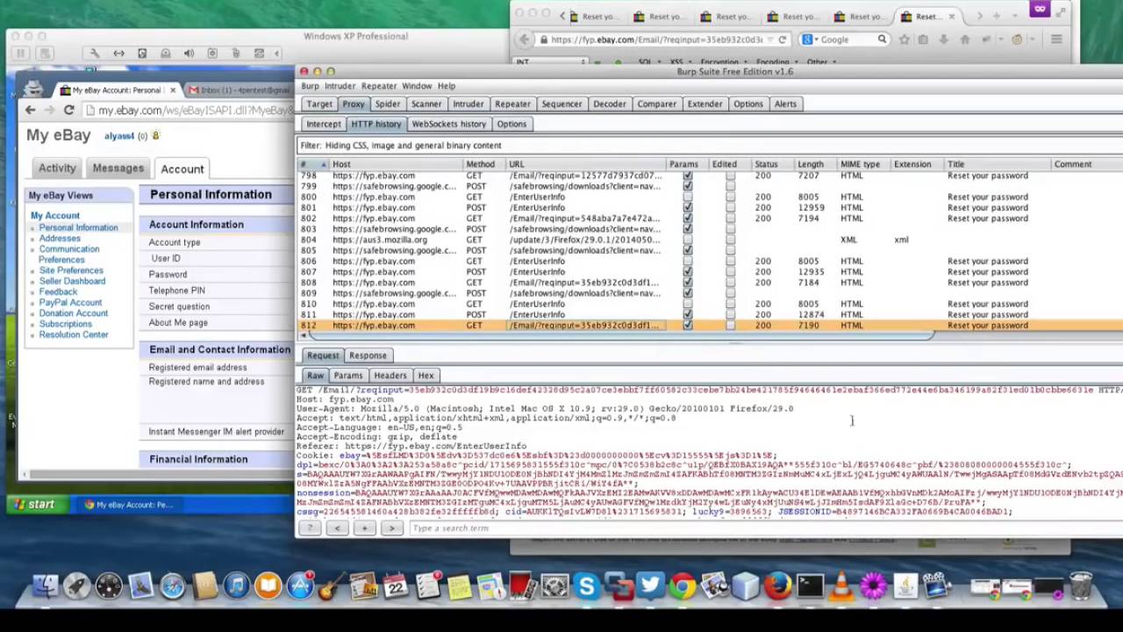Sort by the # column header
The image size is (1123, 632).
click(313, 164)
